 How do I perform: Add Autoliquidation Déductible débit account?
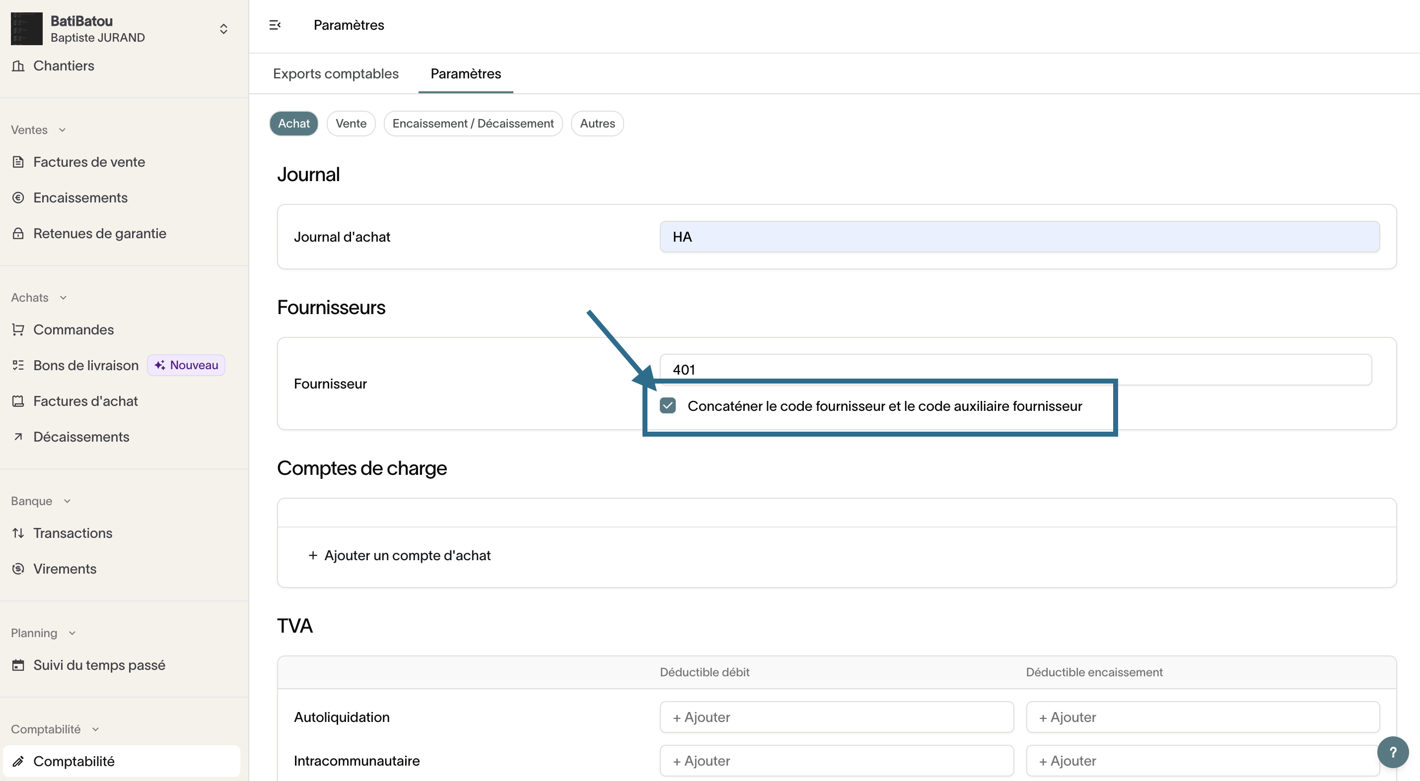(x=836, y=717)
